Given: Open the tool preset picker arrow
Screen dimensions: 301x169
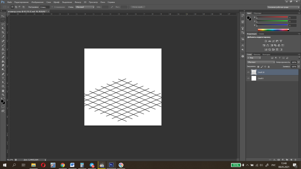Looking at the screenshot, I should click(8, 7).
